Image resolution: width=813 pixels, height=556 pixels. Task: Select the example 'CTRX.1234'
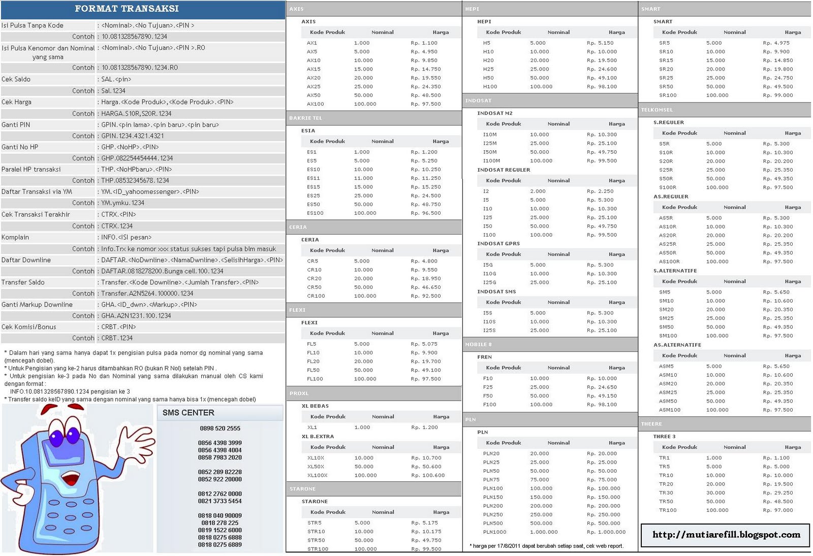(x=117, y=226)
